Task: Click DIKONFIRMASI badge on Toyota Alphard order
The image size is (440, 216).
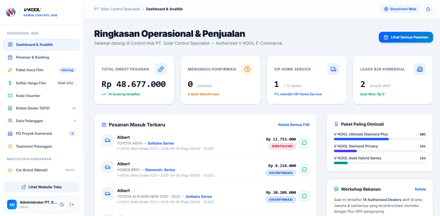Action: pos(281,200)
